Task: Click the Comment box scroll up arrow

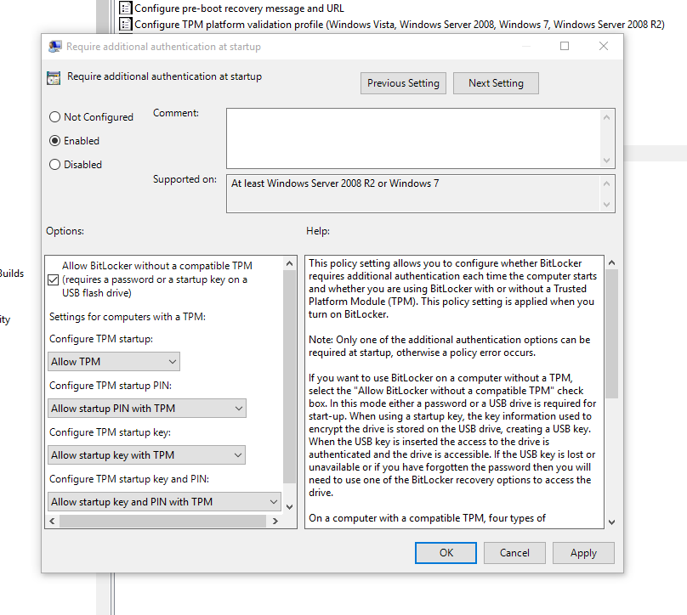Action: point(606,117)
